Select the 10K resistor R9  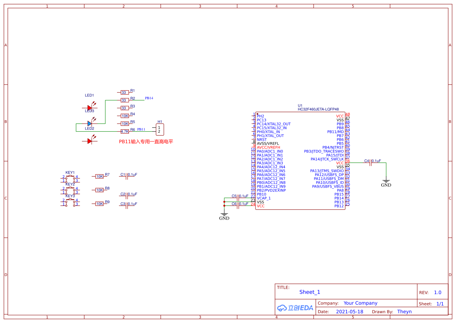[x=99, y=204]
